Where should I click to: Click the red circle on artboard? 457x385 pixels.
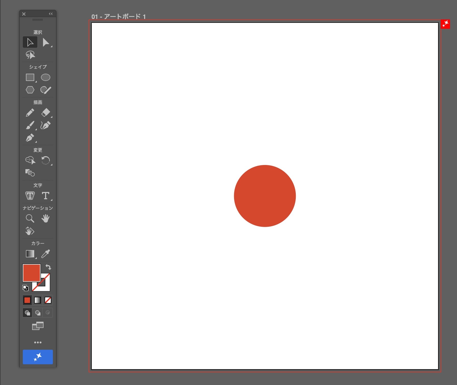pos(265,196)
